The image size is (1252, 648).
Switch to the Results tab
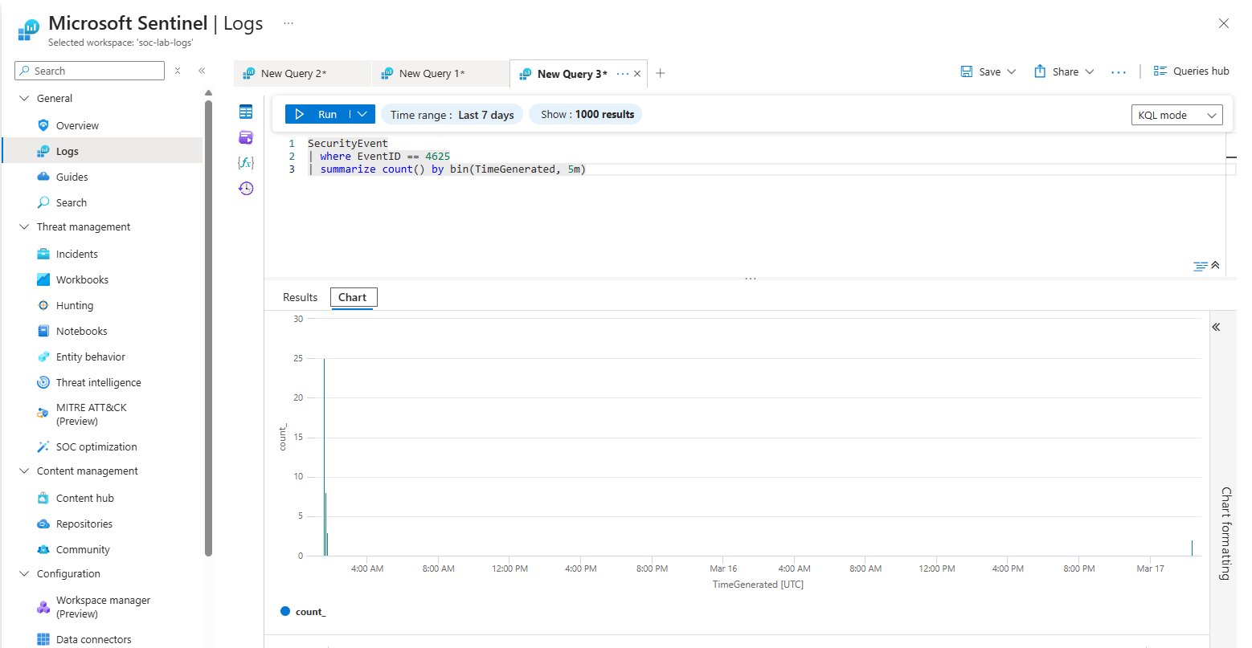(x=300, y=297)
